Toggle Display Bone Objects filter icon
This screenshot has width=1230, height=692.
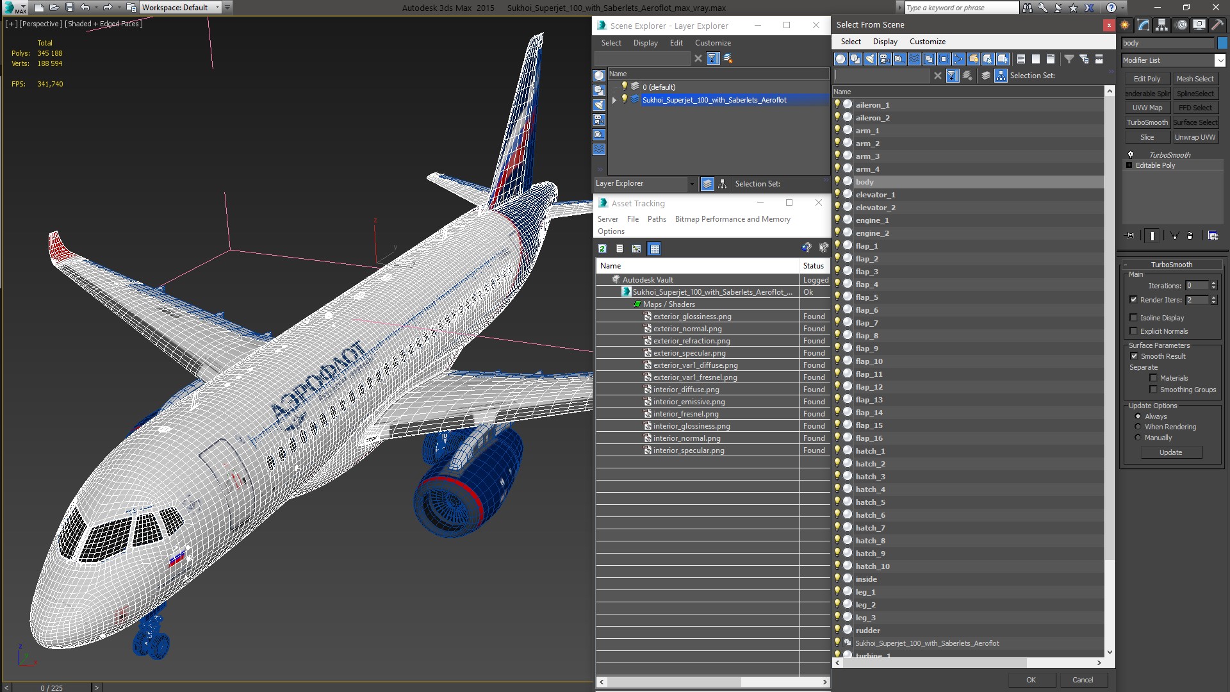point(958,59)
